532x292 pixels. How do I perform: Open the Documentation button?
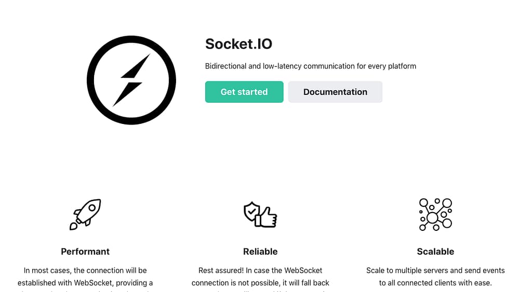click(x=335, y=92)
